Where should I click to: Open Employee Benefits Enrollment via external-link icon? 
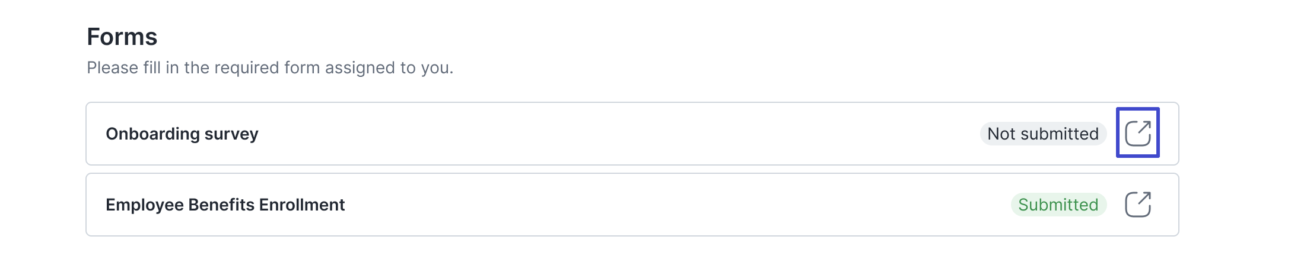[x=1138, y=205]
